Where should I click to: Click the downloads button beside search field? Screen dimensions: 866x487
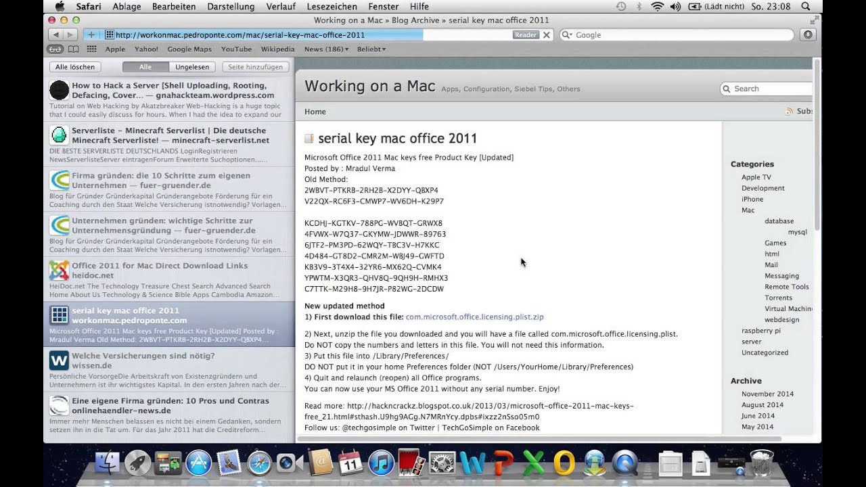806,34
